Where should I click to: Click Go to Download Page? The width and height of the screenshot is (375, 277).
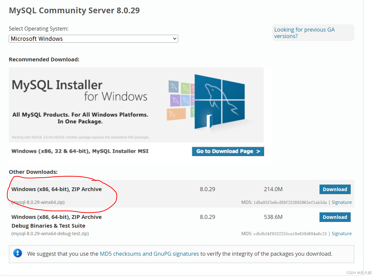click(227, 151)
